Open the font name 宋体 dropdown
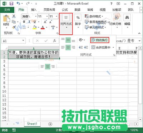Viewport: 143px width, 133px height. point(36,16)
